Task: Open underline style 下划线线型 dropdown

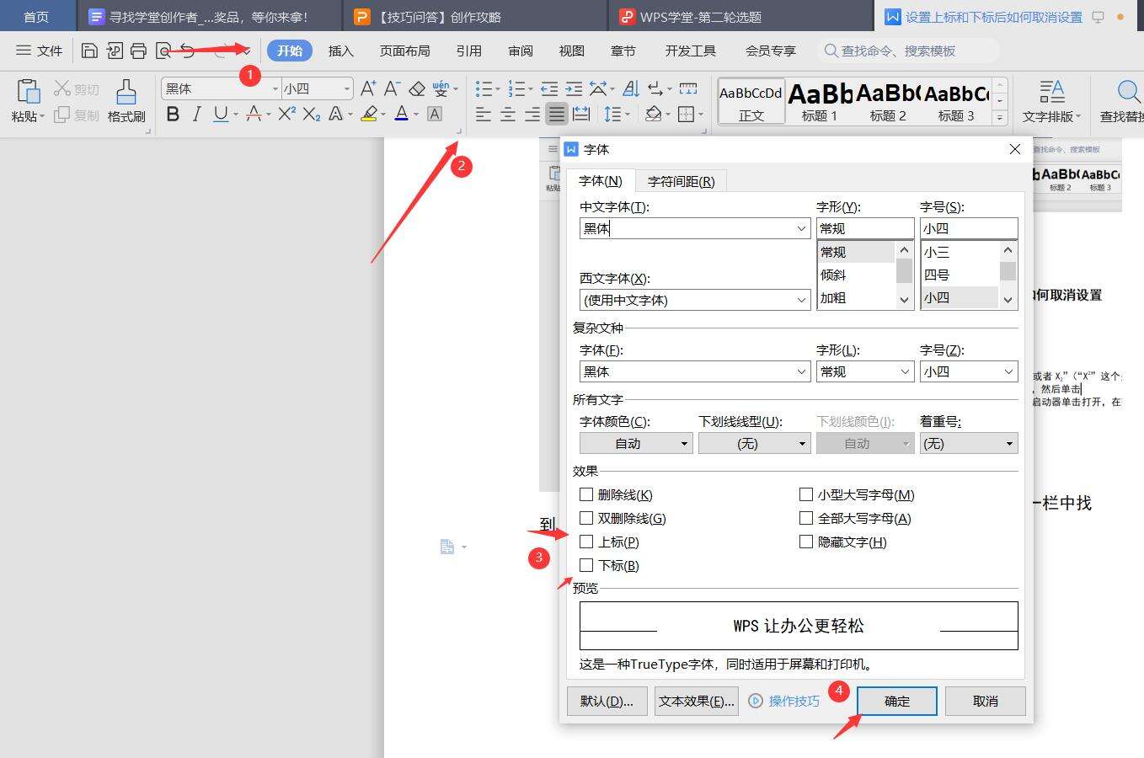Action: 754,443
